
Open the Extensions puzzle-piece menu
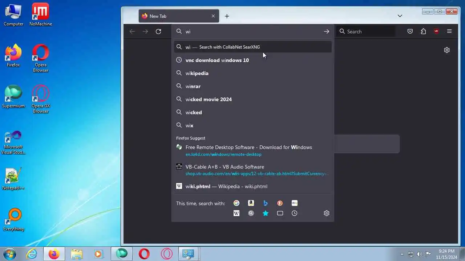423,32
